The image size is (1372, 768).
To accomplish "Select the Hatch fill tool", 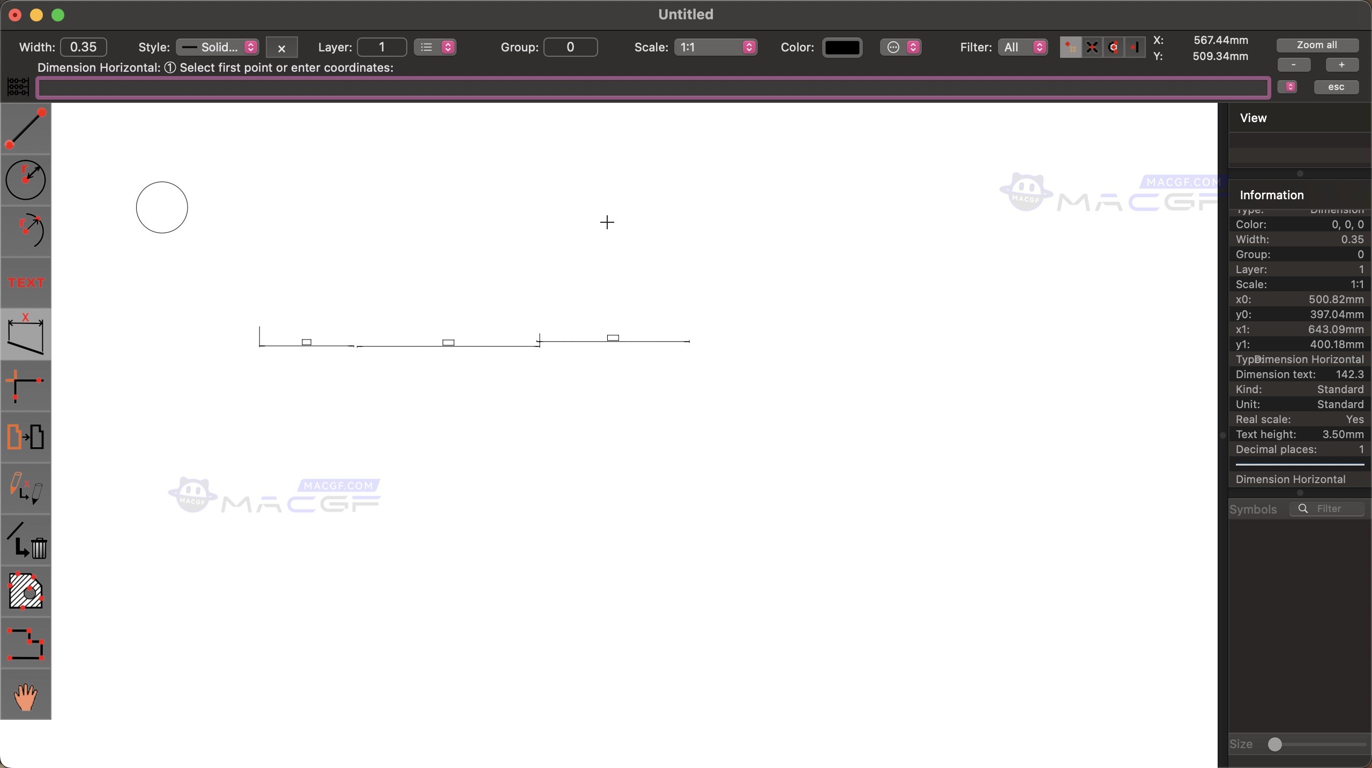I will pyautogui.click(x=26, y=591).
